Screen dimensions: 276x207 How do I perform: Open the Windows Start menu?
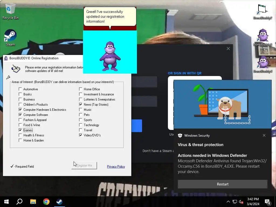[6, 202]
